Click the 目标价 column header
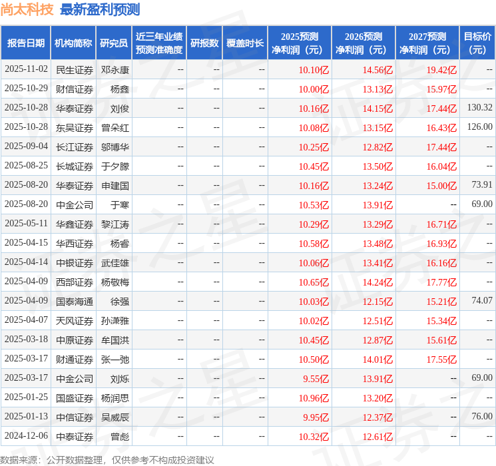The image size is (496, 466). click(477, 43)
